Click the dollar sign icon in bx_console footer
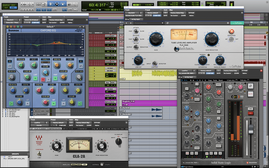 (252, 167)
